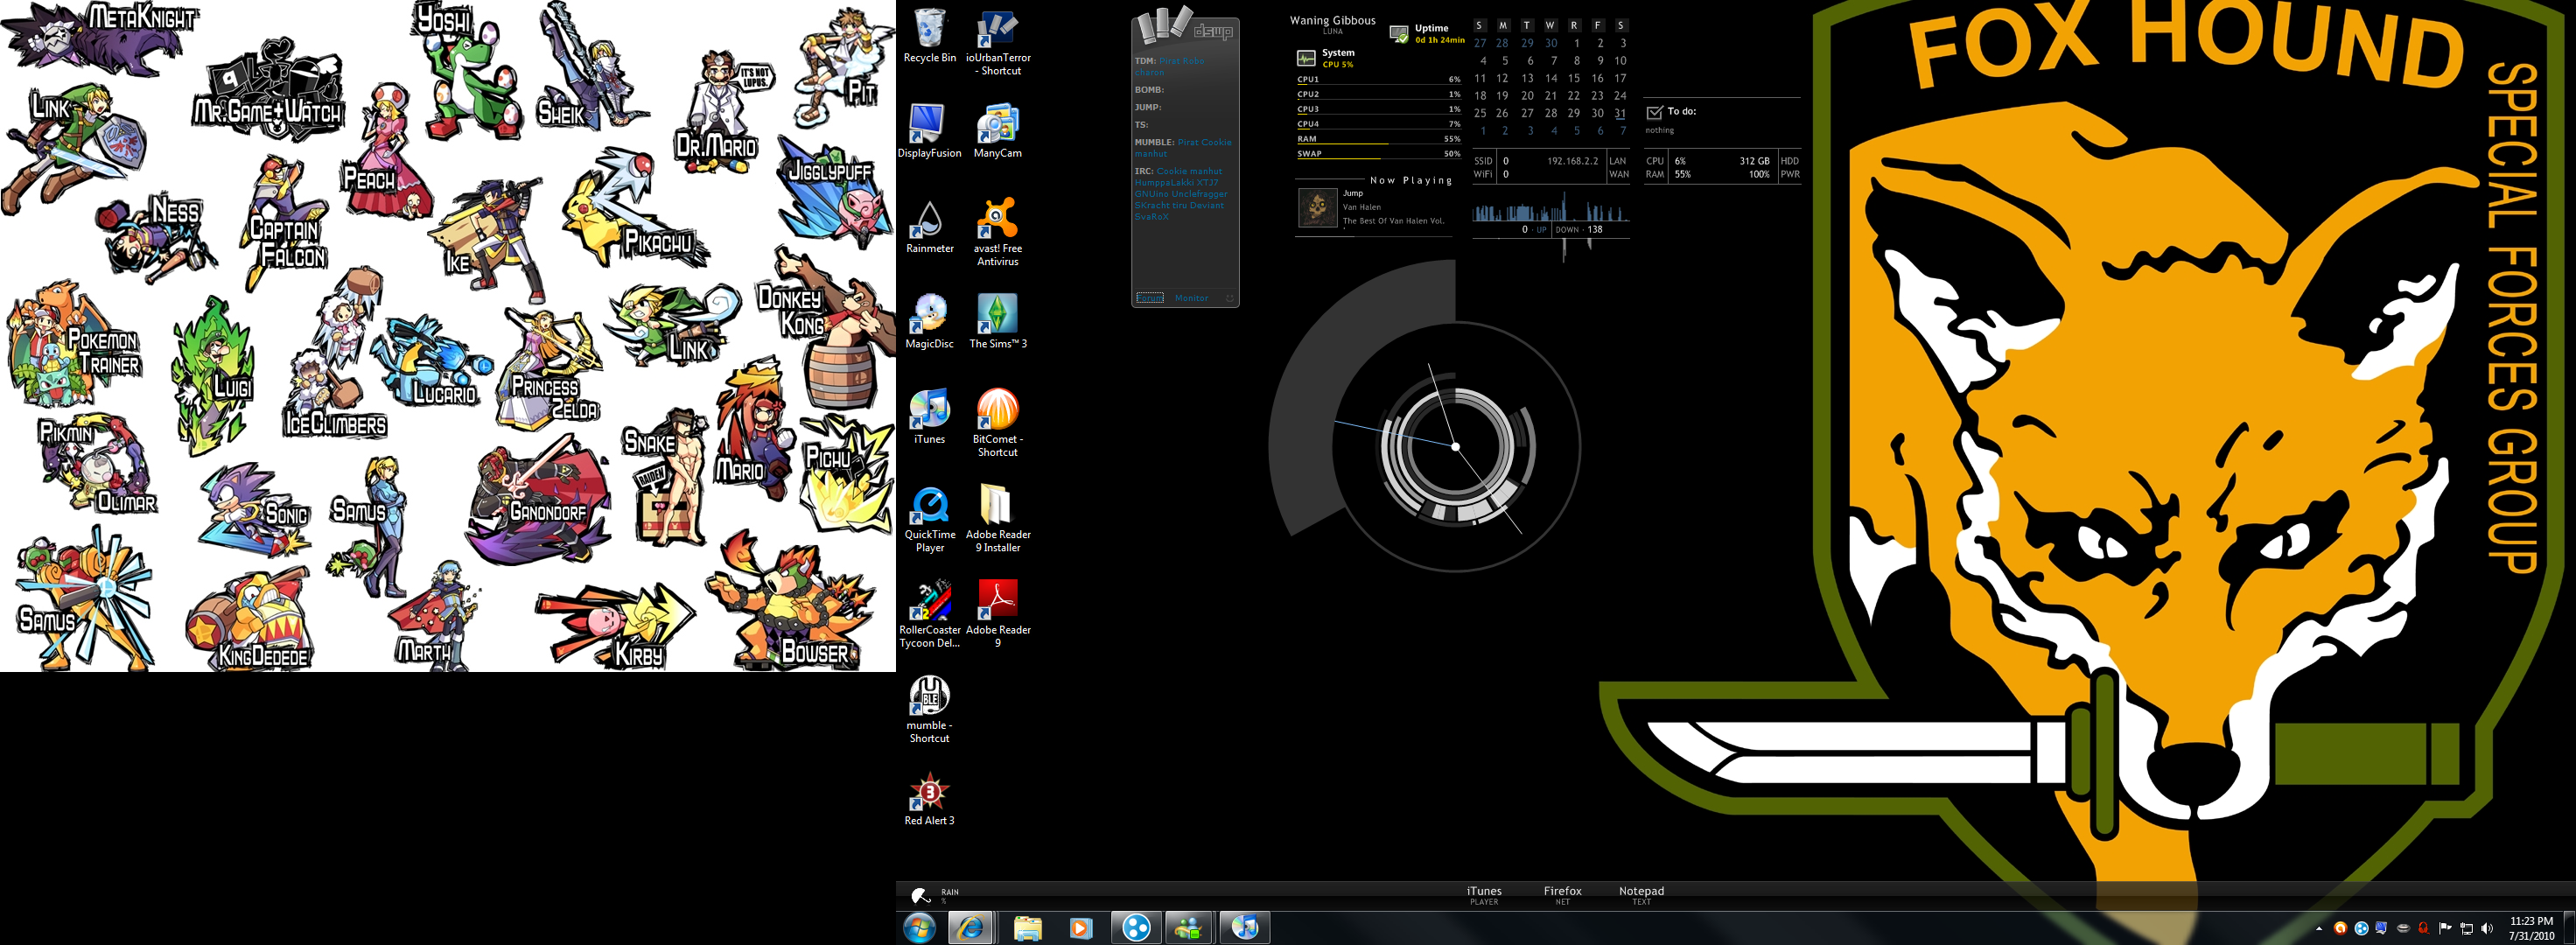This screenshot has height=945, width=2576.
Task: Select the QuickTime Player desktop icon
Action: (x=929, y=519)
